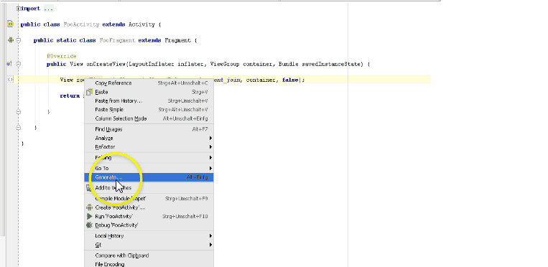This screenshot has height=267, width=548.
Task: Click the Android gutter icon beside FooFragment
Action: 11,40
